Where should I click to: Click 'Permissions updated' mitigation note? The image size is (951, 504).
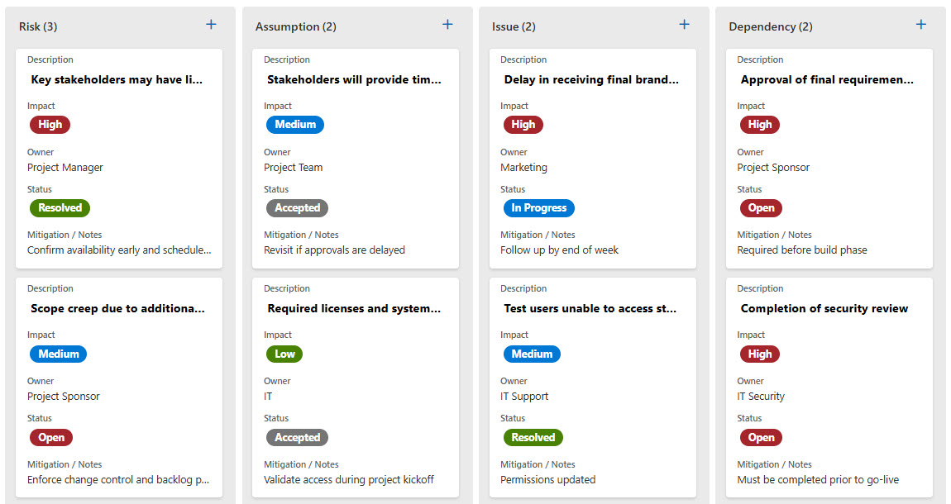pos(547,480)
